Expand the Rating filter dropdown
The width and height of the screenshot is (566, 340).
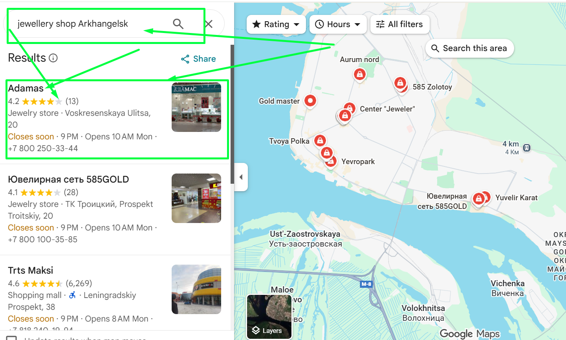tap(276, 24)
